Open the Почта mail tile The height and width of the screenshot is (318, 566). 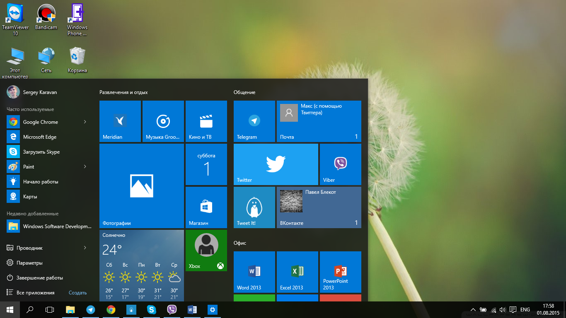coord(319,121)
